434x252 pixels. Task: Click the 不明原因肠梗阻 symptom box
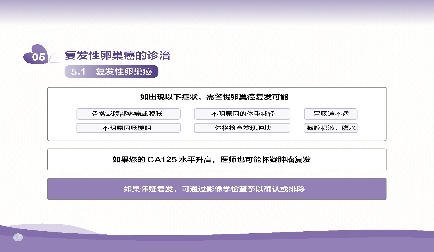[128, 128]
